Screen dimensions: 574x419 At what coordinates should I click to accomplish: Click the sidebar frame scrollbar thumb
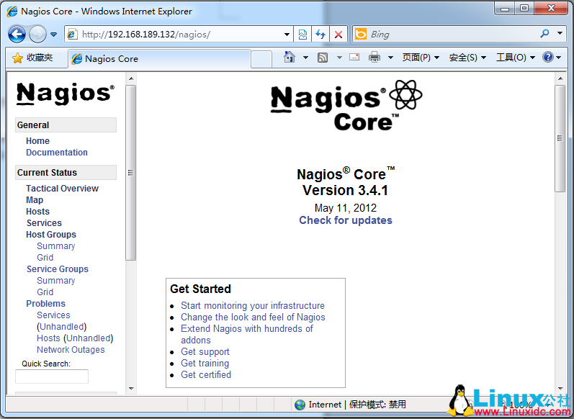coord(130,172)
